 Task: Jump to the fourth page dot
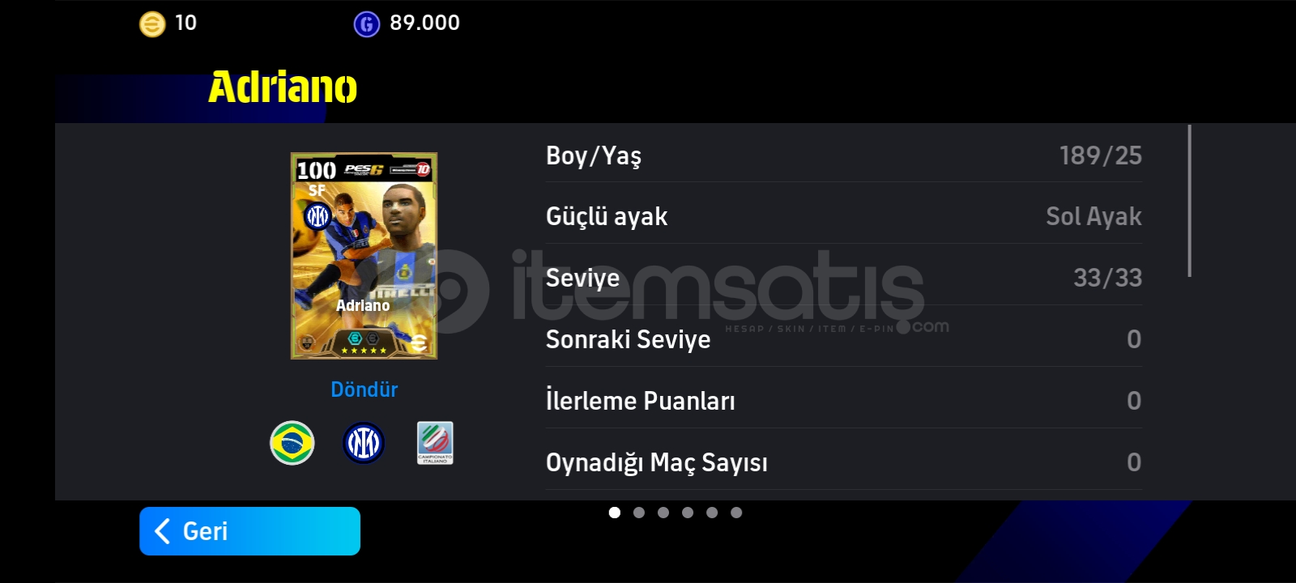click(x=688, y=513)
